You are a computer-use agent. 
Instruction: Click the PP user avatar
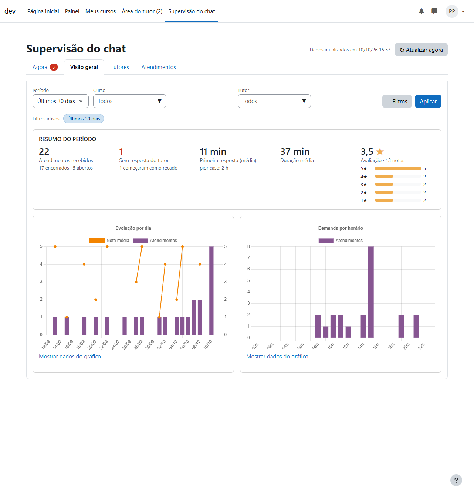pos(452,11)
